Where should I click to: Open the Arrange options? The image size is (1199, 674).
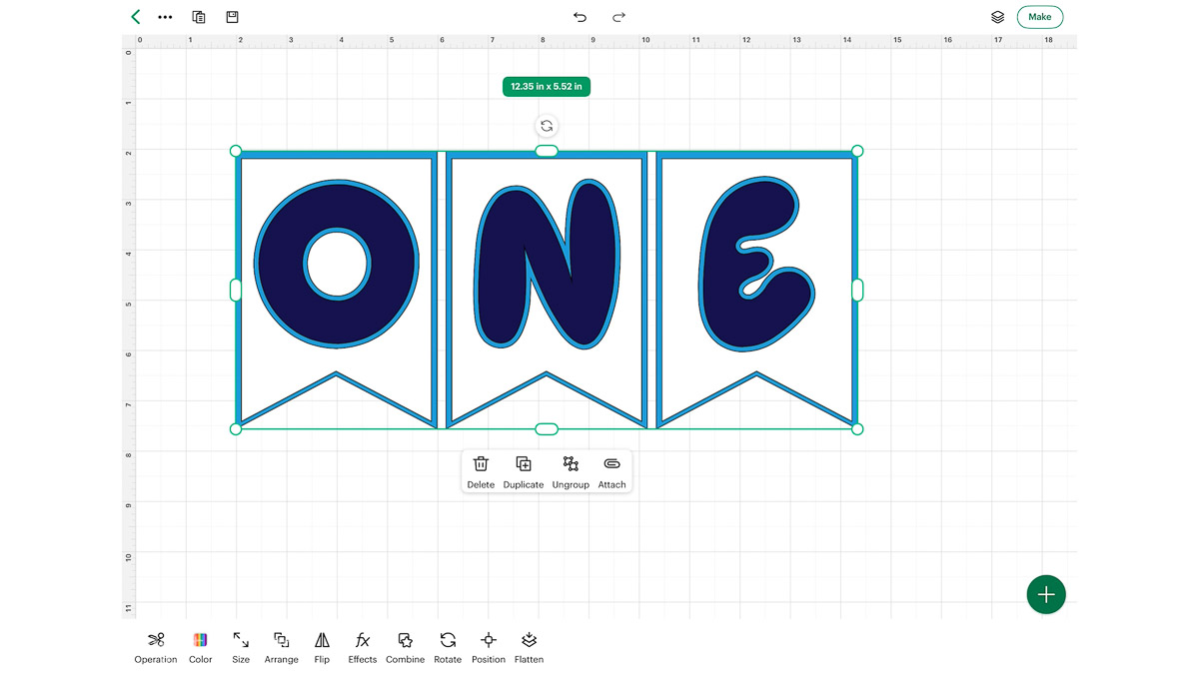point(281,645)
